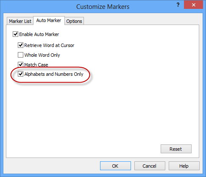Uncheck Alphabets and Numbers Only

click(20, 74)
